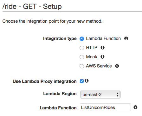
Task: Click the "/ride - GET - Setup" heading
Action: 32,7
